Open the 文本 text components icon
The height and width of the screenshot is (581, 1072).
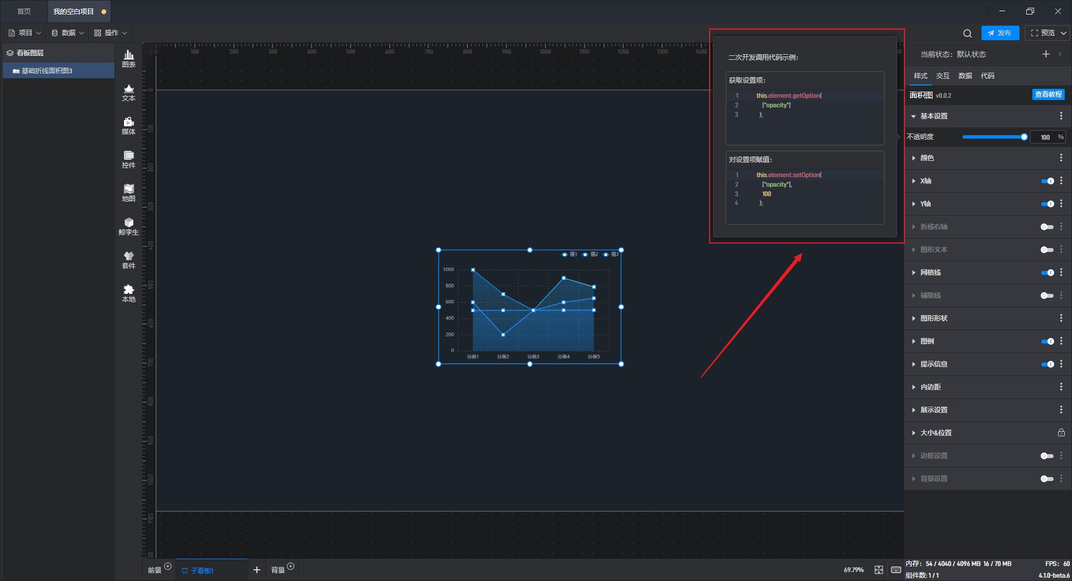pos(128,92)
